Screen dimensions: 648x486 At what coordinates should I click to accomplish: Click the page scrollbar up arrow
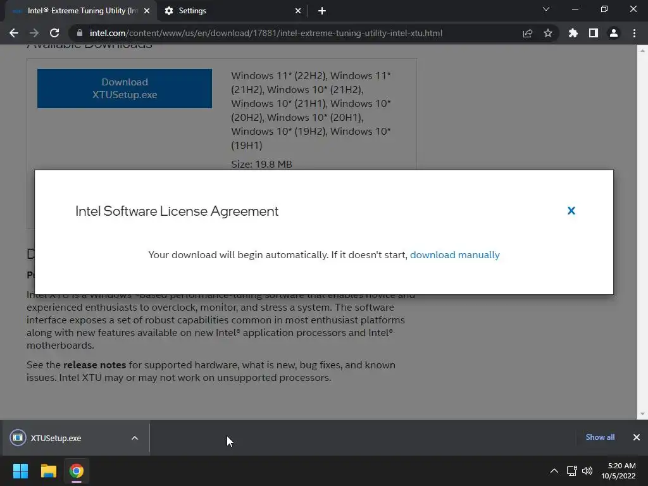[642, 51]
